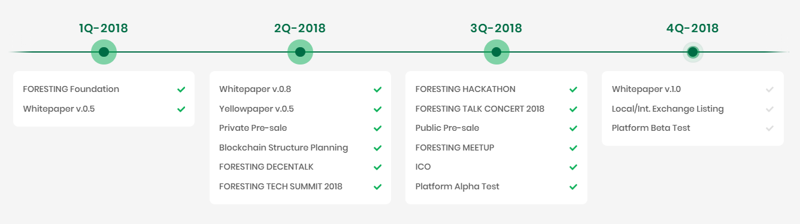Viewport: 800px width, 224px height.
Task: Click the 3Q-2018 timeline circle marker
Action: click(x=496, y=52)
